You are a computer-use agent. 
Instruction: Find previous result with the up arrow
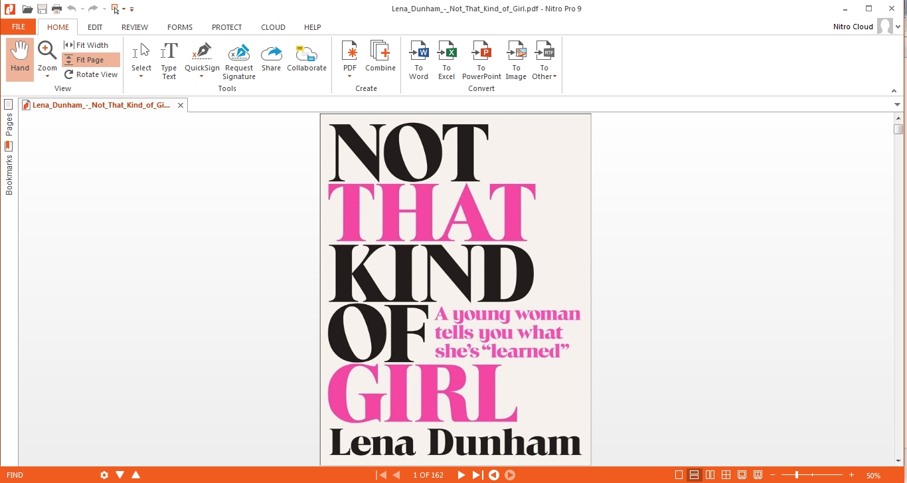click(x=136, y=475)
